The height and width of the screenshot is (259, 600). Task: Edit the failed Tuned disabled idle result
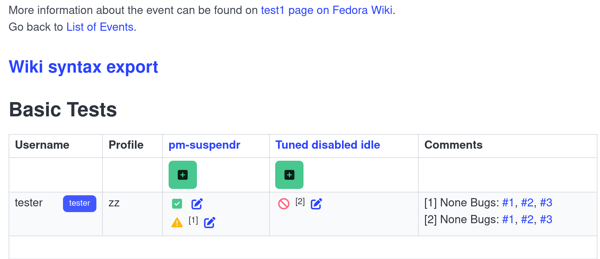point(316,204)
